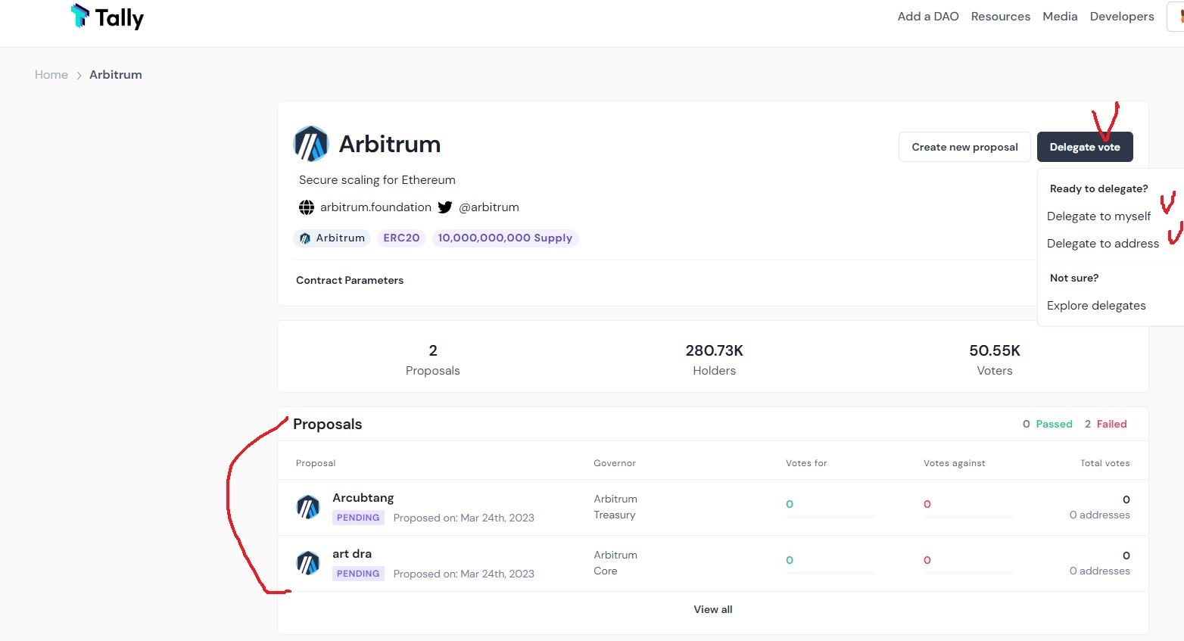This screenshot has width=1184, height=641.
Task: Open the Resources menu
Action: tap(1000, 17)
